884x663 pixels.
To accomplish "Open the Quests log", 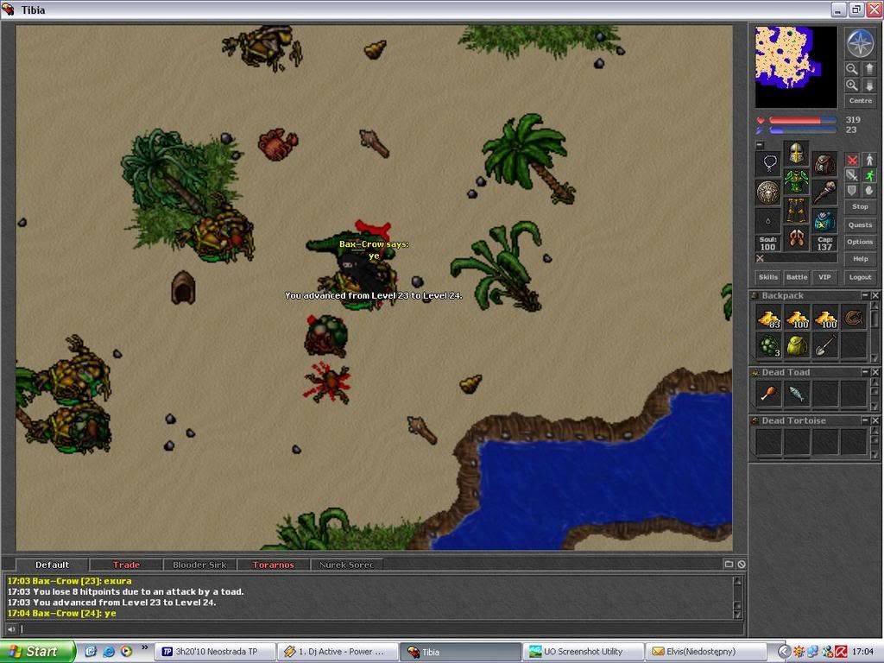I will [x=861, y=225].
